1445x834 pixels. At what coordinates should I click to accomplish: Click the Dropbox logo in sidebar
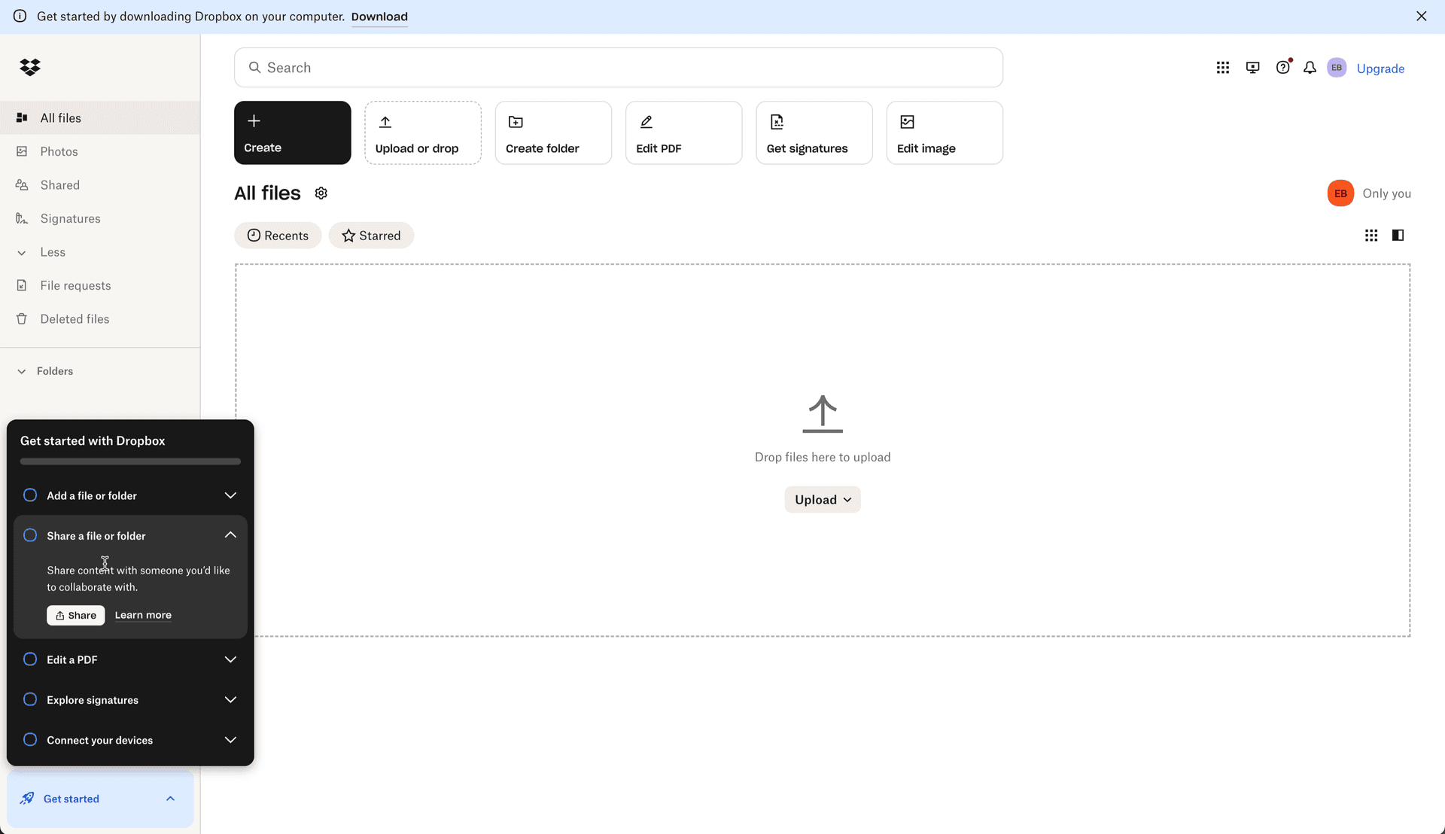pyautogui.click(x=30, y=68)
